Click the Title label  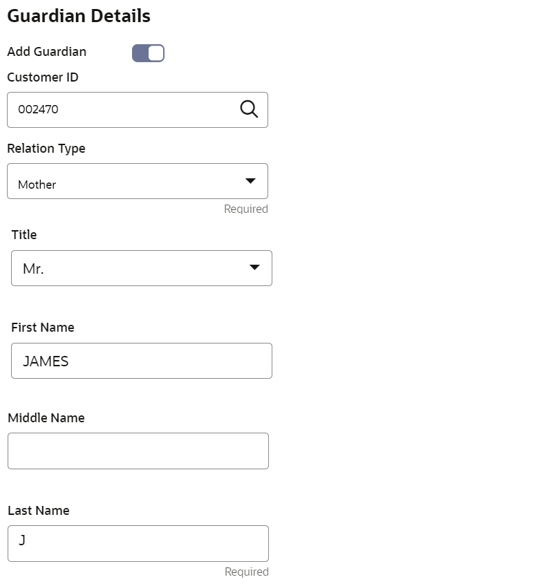point(24,235)
